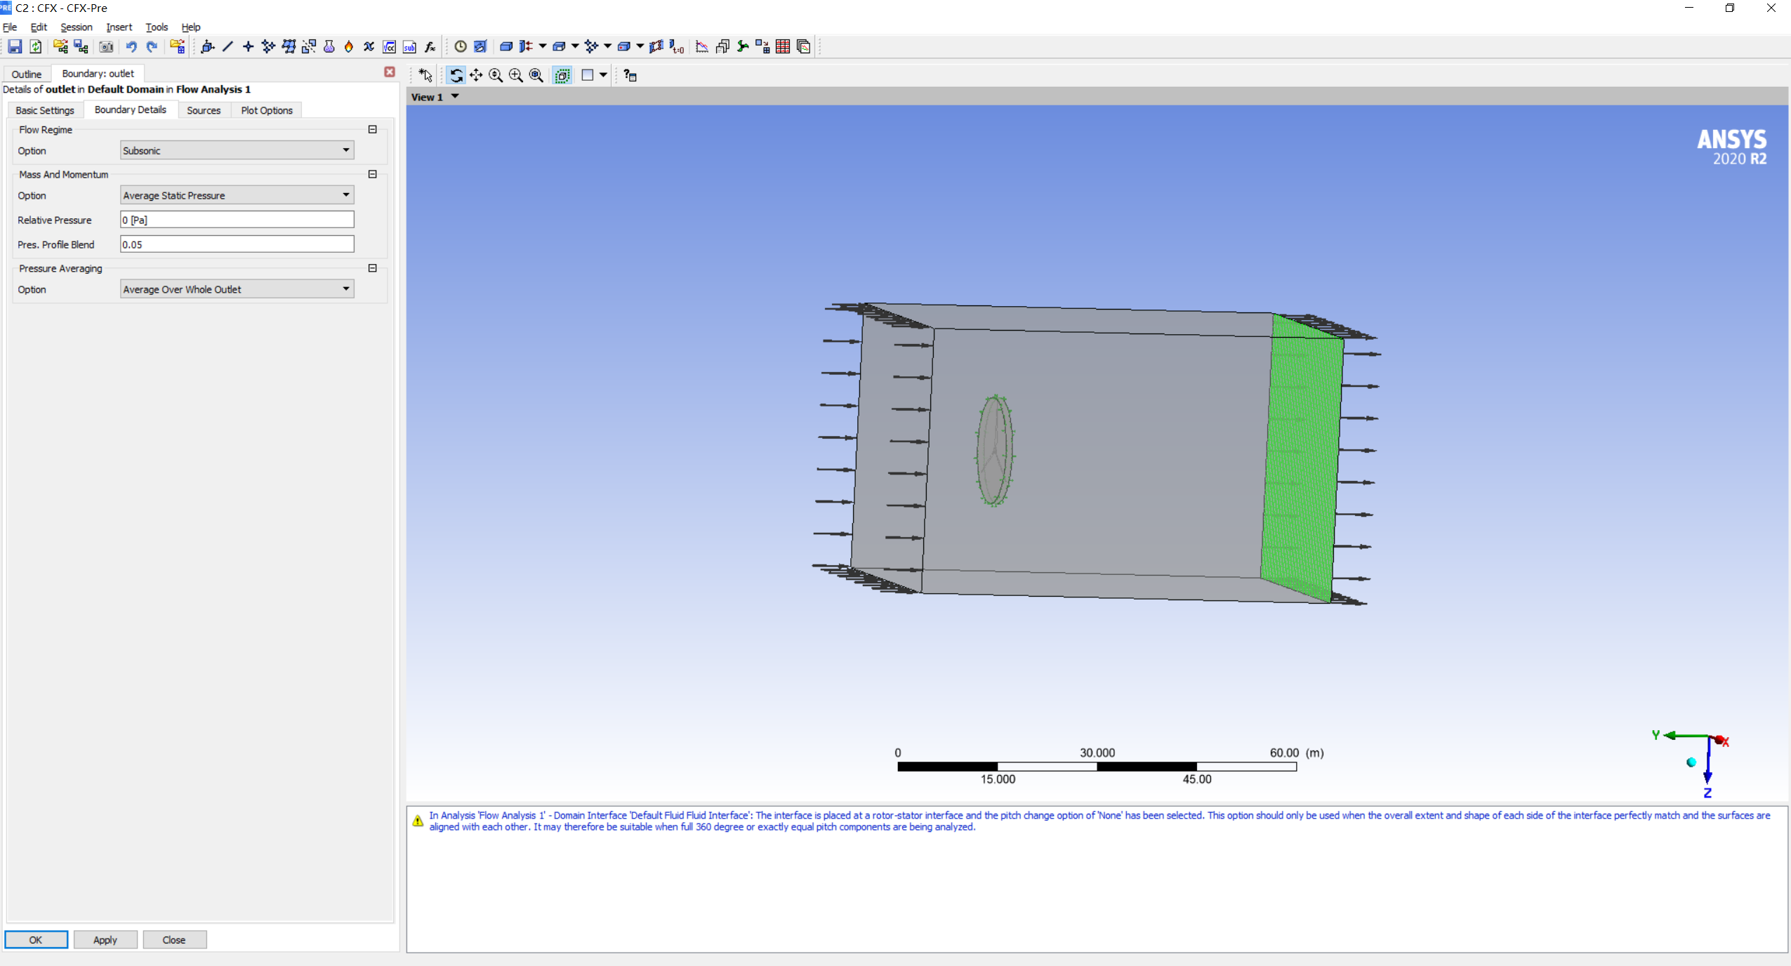Select the Boundary Details tab
The height and width of the screenshot is (966, 1791).
pos(131,110)
